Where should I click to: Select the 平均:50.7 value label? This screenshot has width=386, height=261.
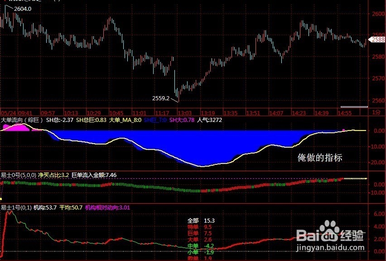click(71, 208)
